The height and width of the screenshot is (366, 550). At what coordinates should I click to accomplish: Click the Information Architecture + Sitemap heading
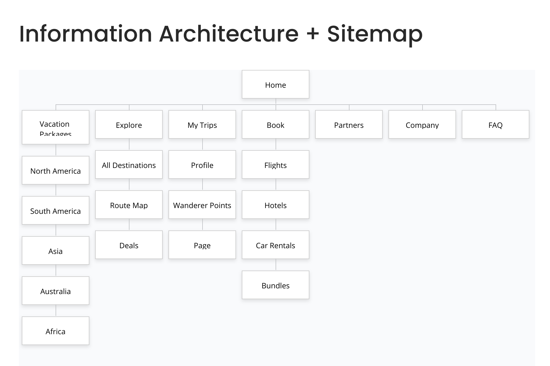(x=221, y=34)
